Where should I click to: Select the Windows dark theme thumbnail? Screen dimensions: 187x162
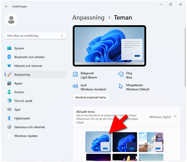125,142
